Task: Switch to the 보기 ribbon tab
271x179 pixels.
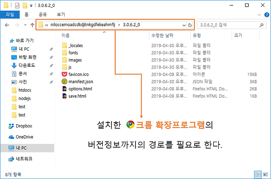Action: (61, 15)
